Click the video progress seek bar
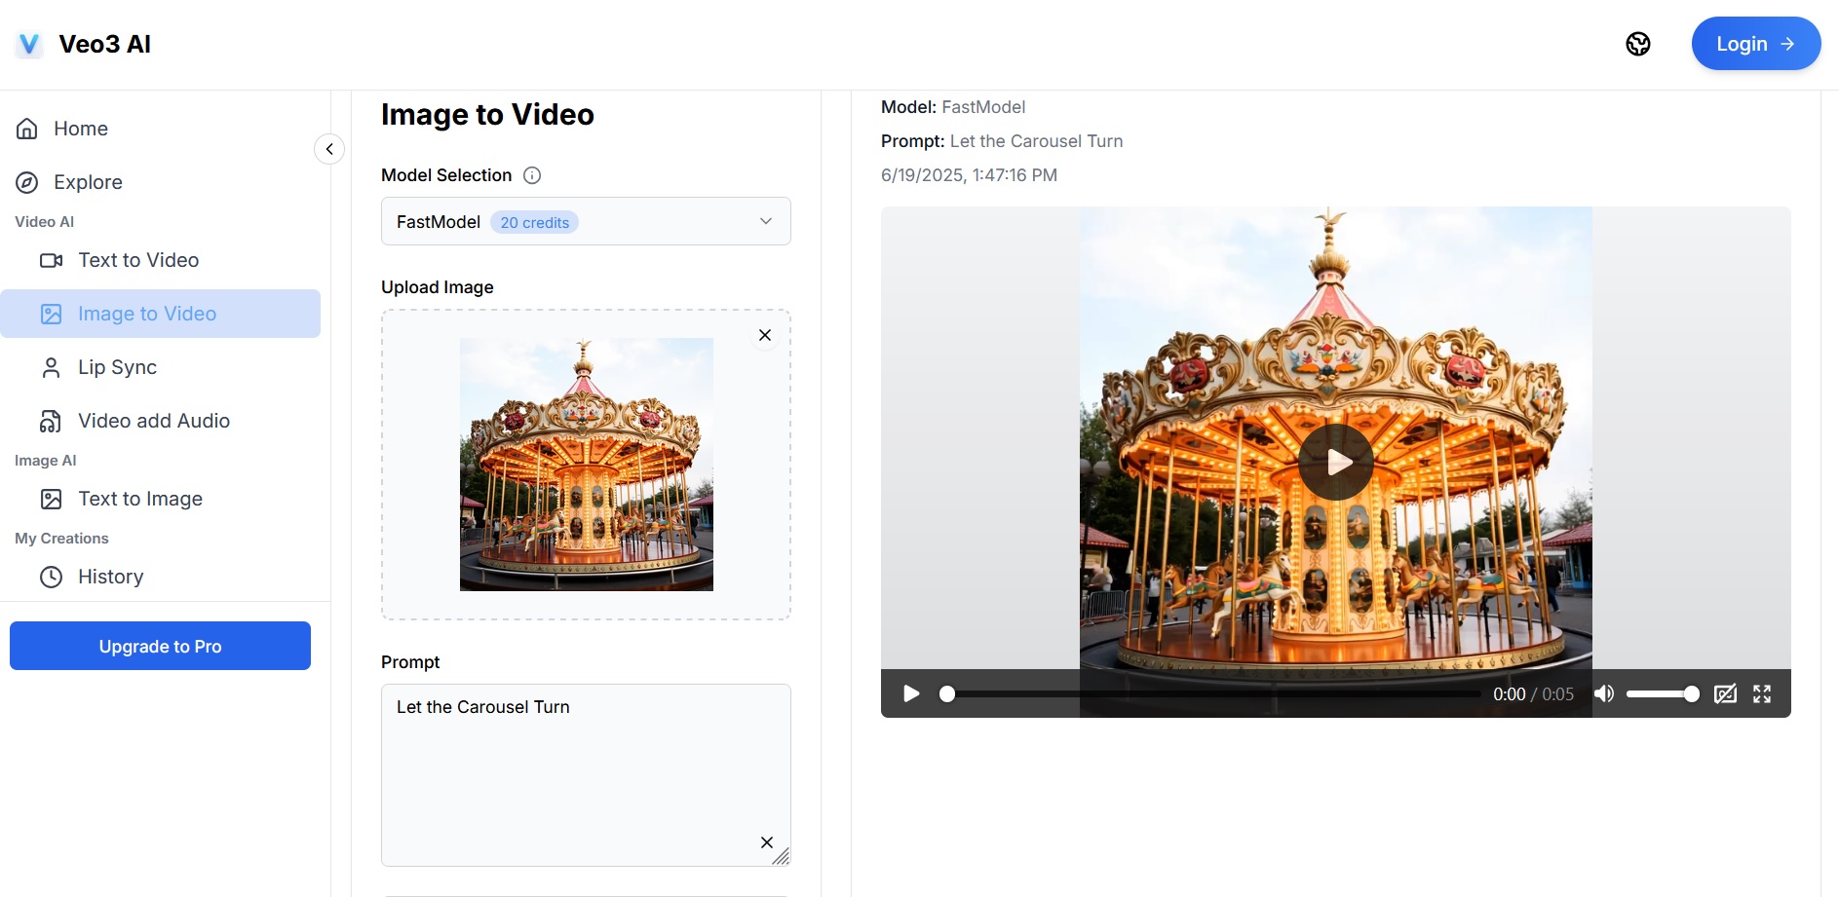 coord(1212,694)
